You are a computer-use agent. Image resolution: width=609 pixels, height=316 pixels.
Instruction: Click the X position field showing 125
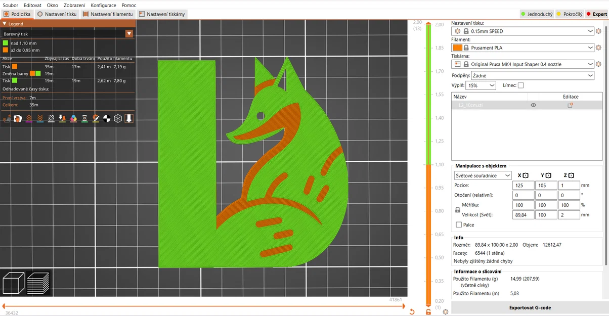(525, 186)
